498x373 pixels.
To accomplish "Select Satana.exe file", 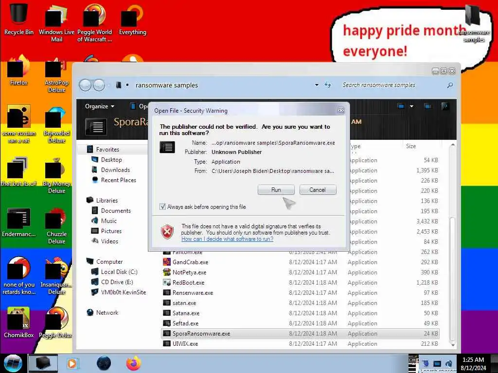I will [x=186, y=313].
